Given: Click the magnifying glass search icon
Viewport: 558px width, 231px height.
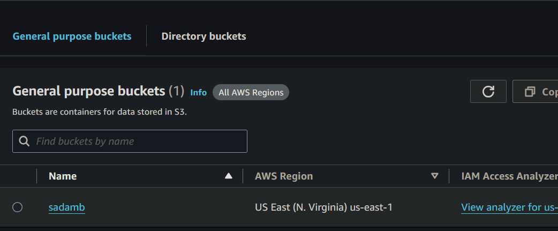Looking at the screenshot, I should click(24, 141).
